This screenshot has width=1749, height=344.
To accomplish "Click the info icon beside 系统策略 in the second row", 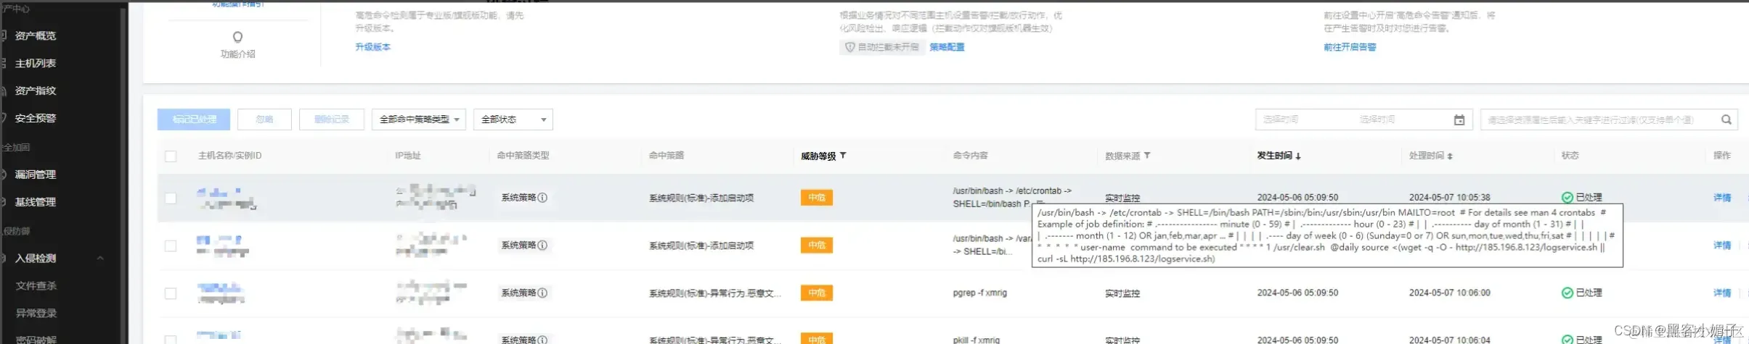I will pyautogui.click(x=542, y=246).
